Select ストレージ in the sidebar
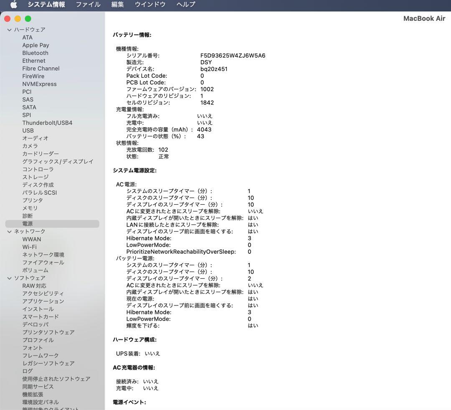Image resolution: width=451 pixels, height=410 pixels. click(x=35, y=177)
